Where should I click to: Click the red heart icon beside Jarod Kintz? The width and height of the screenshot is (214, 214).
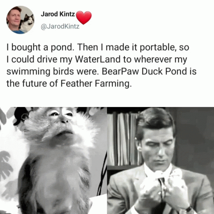tap(84, 18)
